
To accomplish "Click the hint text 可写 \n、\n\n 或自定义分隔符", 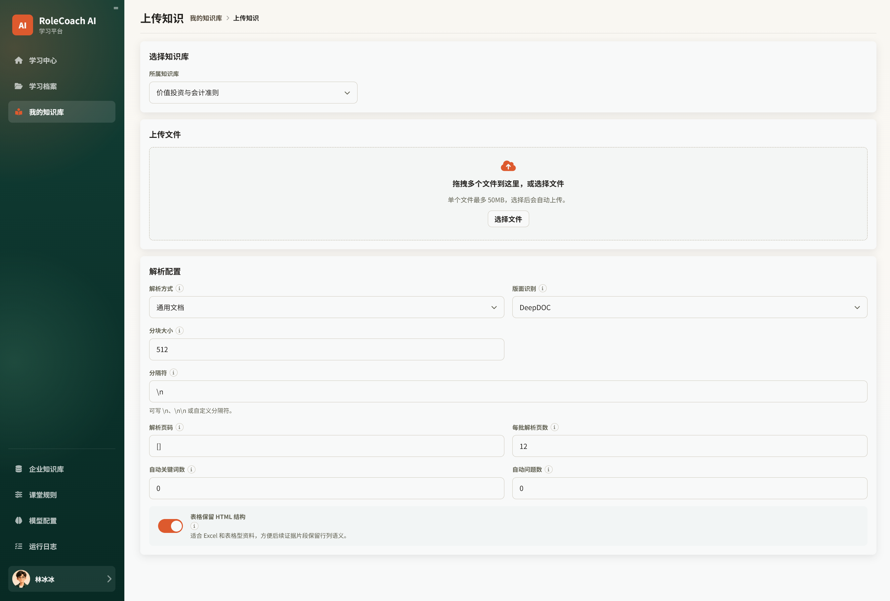I will click(191, 410).
